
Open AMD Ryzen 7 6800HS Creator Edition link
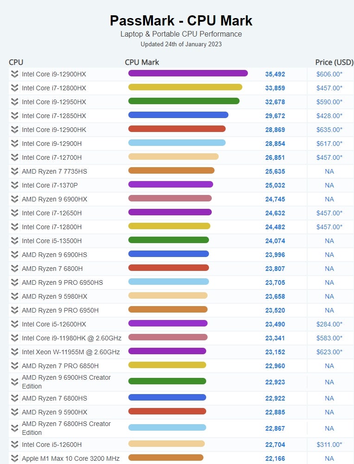click(x=66, y=428)
